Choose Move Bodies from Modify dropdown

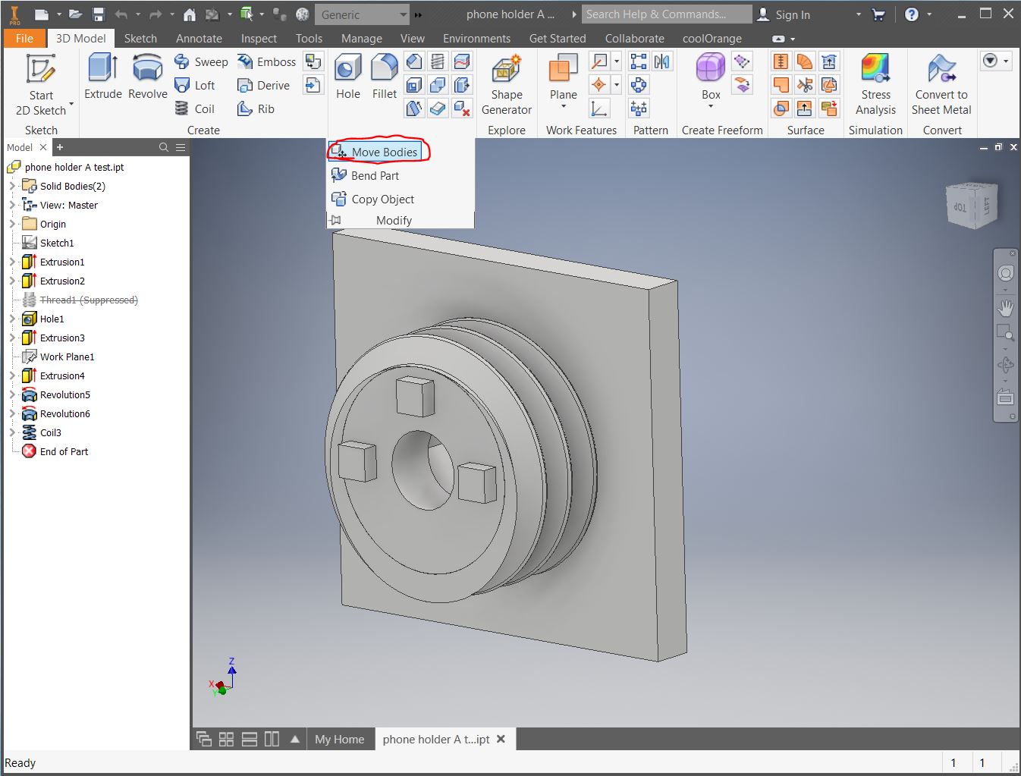(x=375, y=152)
